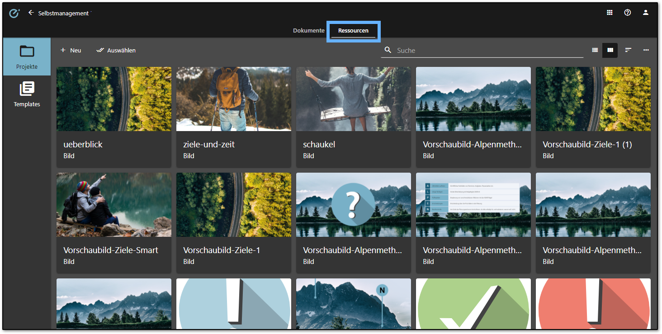Open the question mark Alpenmethode thumbnail
The width and height of the screenshot is (662, 334).
pos(354,205)
